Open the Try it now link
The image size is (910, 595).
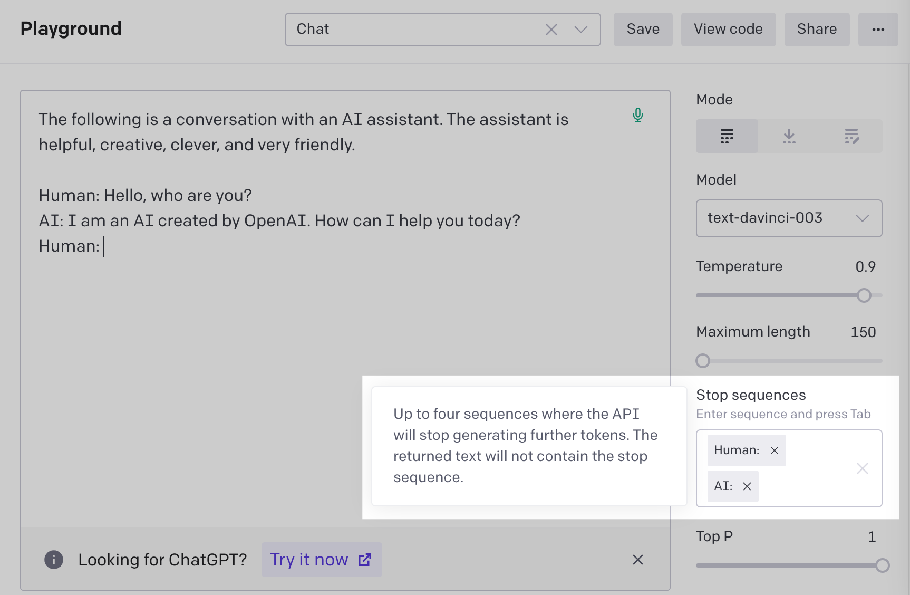(322, 560)
